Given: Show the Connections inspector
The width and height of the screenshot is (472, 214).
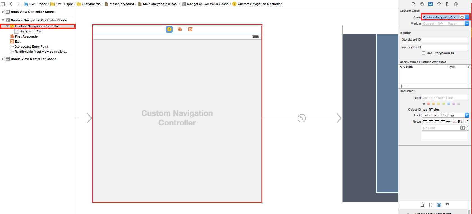Looking at the screenshot, I should pos(456,4).
